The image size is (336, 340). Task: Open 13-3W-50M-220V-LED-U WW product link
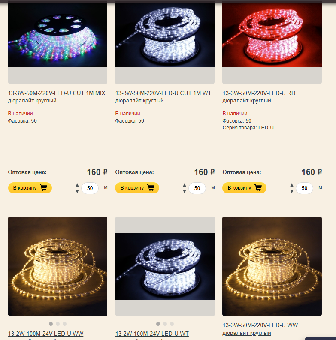coord(260,329)
